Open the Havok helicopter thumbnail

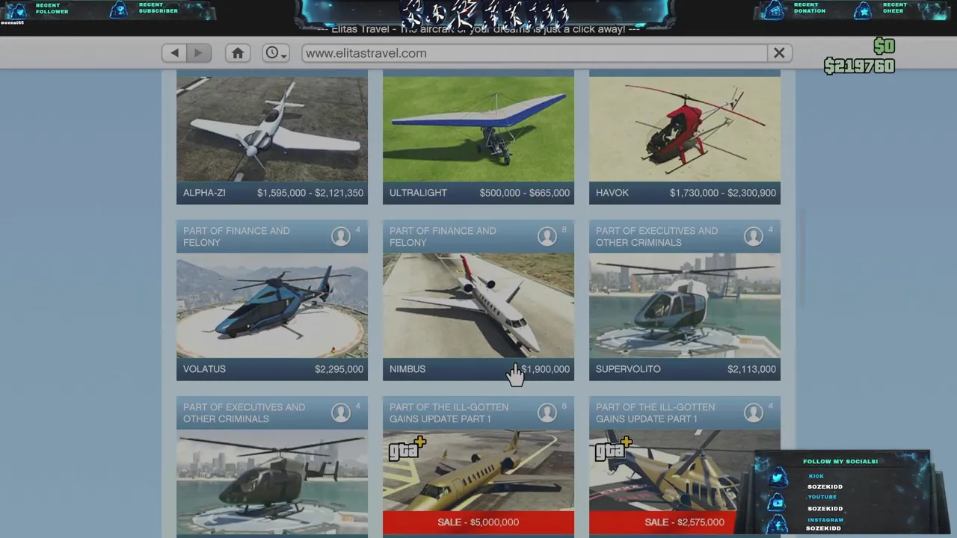(685, 129)
